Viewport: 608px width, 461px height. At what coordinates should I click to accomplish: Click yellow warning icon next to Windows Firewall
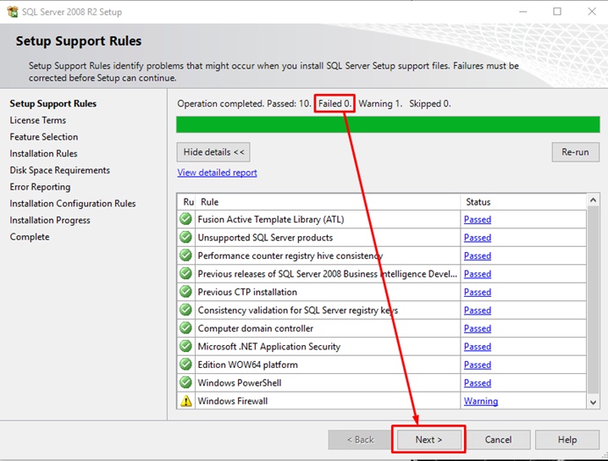pyautogui.click(x=185, y=401)
